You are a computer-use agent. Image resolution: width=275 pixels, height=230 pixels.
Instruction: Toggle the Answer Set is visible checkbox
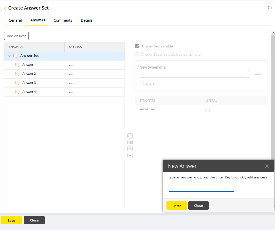coord(137,46)
